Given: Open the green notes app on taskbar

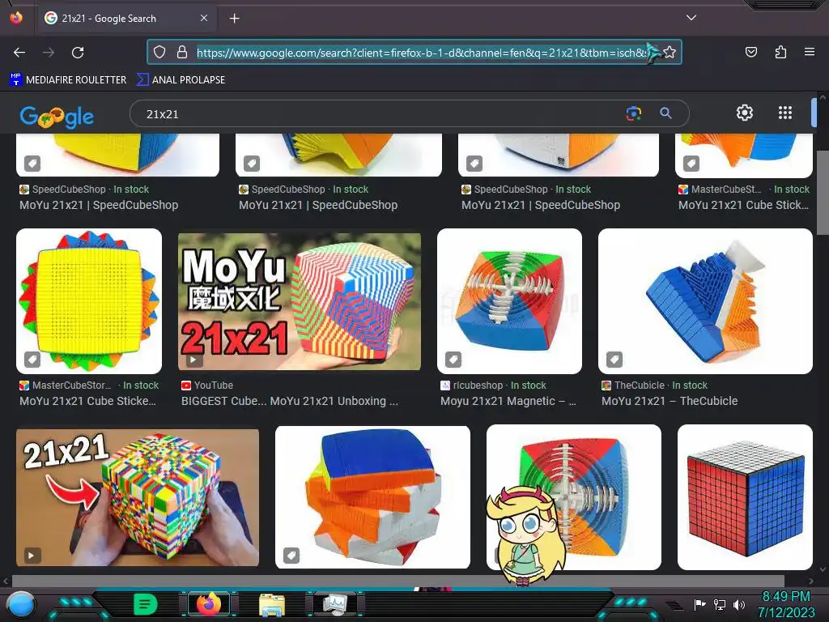Looking at the screenshot, I should 146,604.
